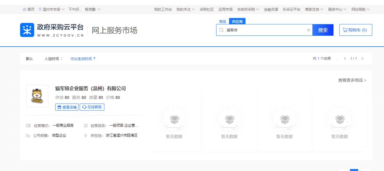
Task: Click the third 暂无数据 box icon
Action: click(x=285, y=119)
